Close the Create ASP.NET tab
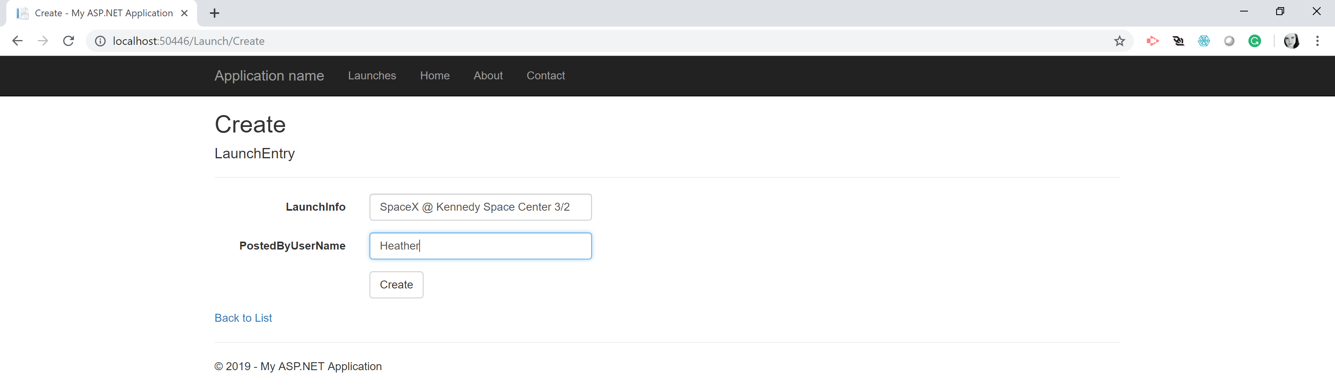1335x388 pixels. click(x=184, y=13)
